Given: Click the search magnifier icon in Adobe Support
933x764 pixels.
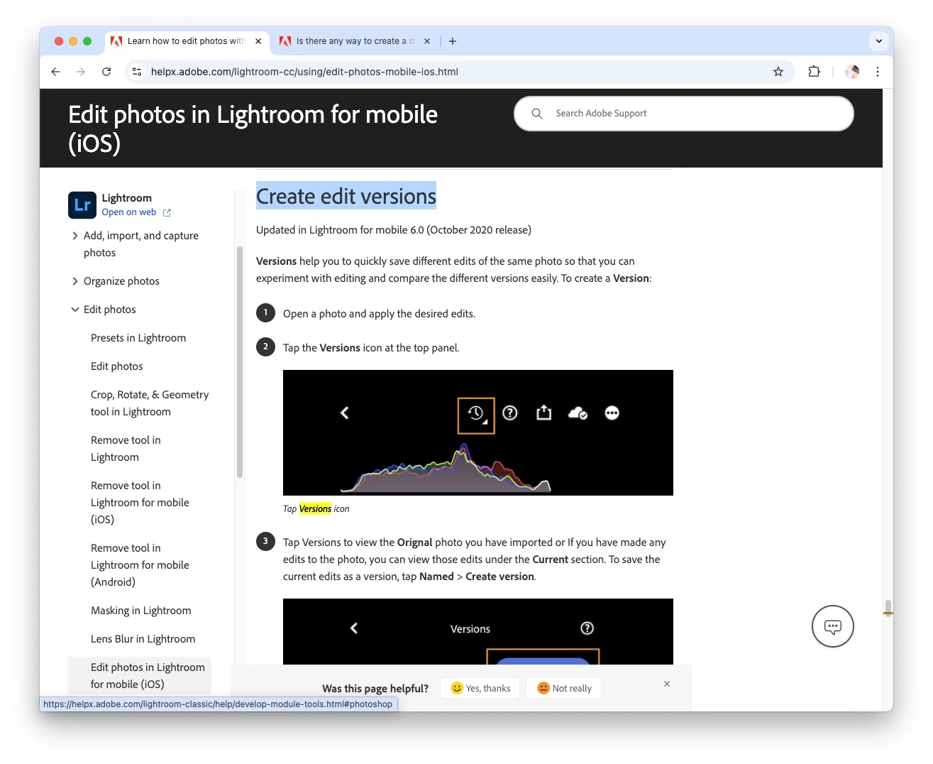Looking at the screenshot, I should (537, 114).
